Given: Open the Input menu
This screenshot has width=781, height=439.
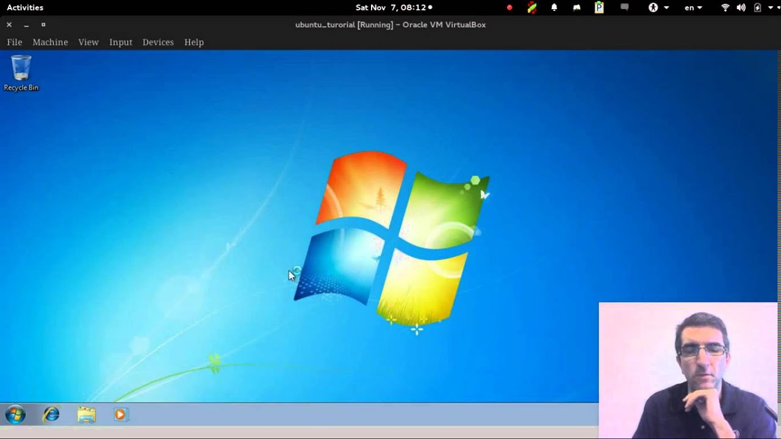Looking at the screenshot, I should pos(121,42).
